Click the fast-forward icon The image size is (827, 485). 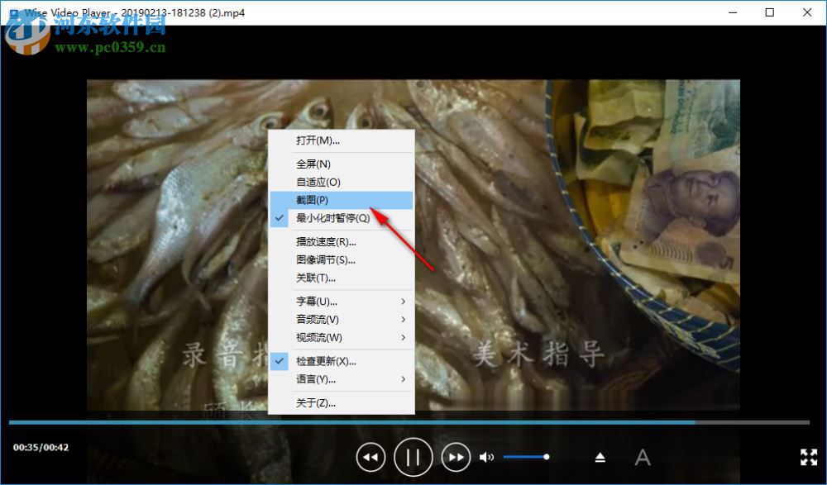coord(457,457)
